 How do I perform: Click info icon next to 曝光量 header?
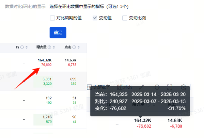click(x=49, y=47)
